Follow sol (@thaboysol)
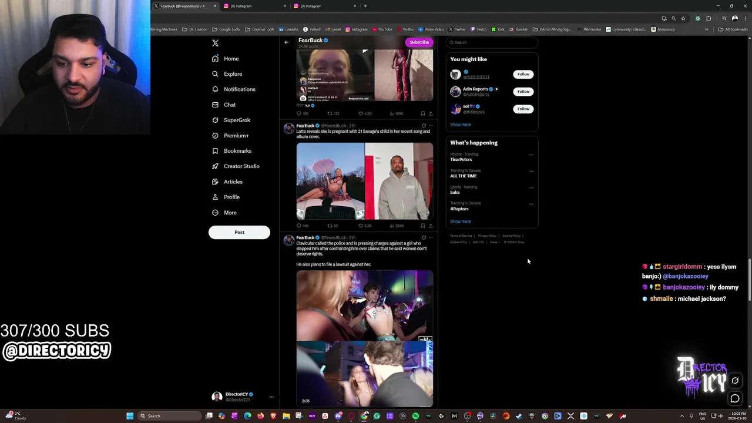This screenshot has width=752, height=423. pyautogui.click(x=523, y=109)
